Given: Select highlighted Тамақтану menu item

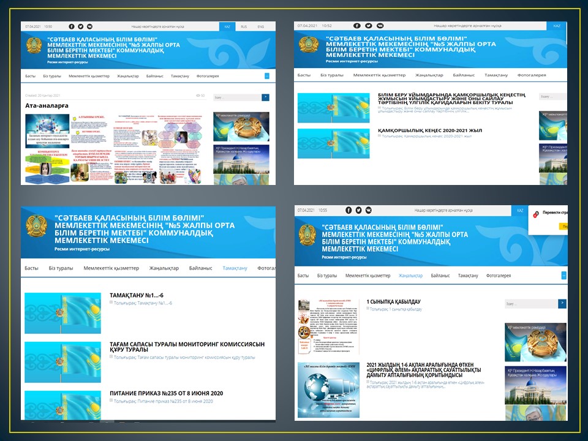Looking at the screenshot, I should pyautogui.click(x=235, y=268).
